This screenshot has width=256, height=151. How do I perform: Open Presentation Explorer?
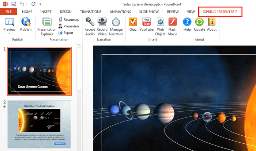(x=47, y=27)
